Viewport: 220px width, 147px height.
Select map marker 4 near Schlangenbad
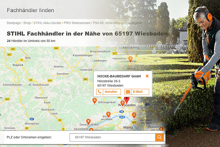[94, 101]
